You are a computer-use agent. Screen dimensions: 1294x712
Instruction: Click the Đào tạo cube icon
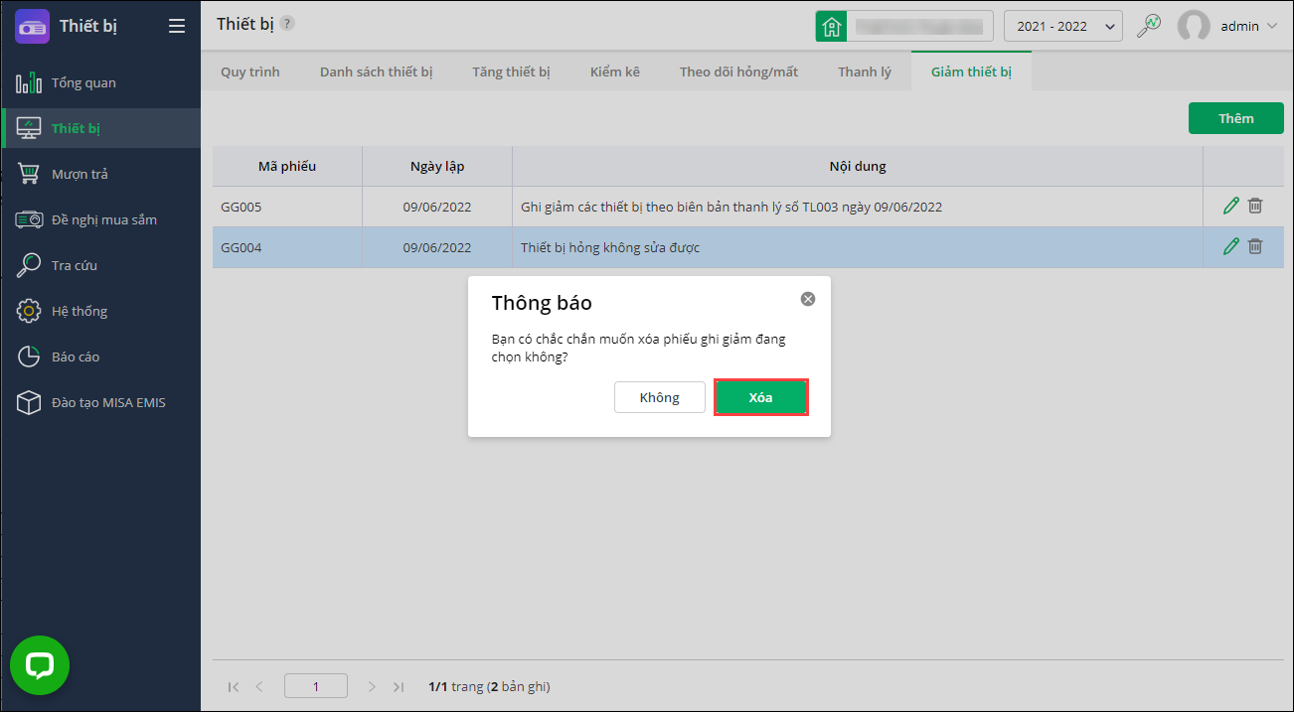tap(29, 402)
